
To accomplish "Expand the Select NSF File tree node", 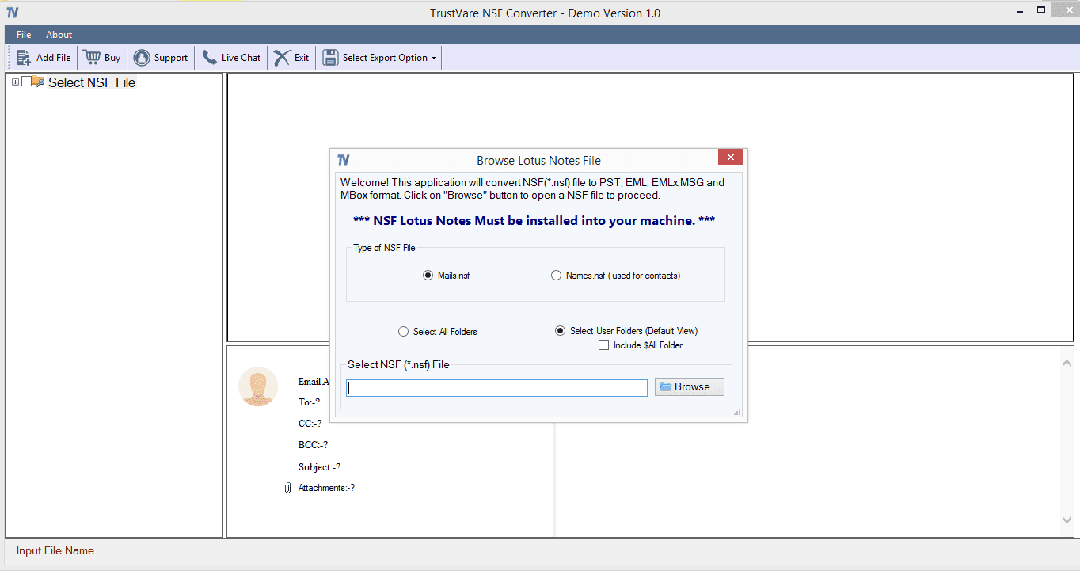I will [x=13, y=82].
